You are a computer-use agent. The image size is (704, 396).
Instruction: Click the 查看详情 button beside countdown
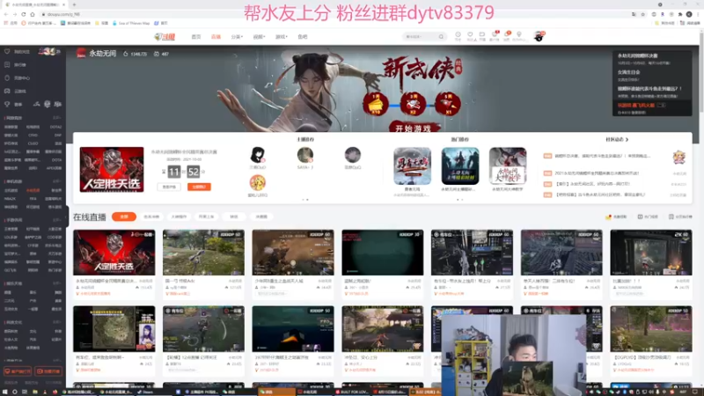(169, 187)
